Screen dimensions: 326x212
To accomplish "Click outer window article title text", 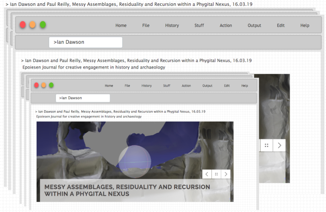I will pyautogui.click(x=136, y=60).
